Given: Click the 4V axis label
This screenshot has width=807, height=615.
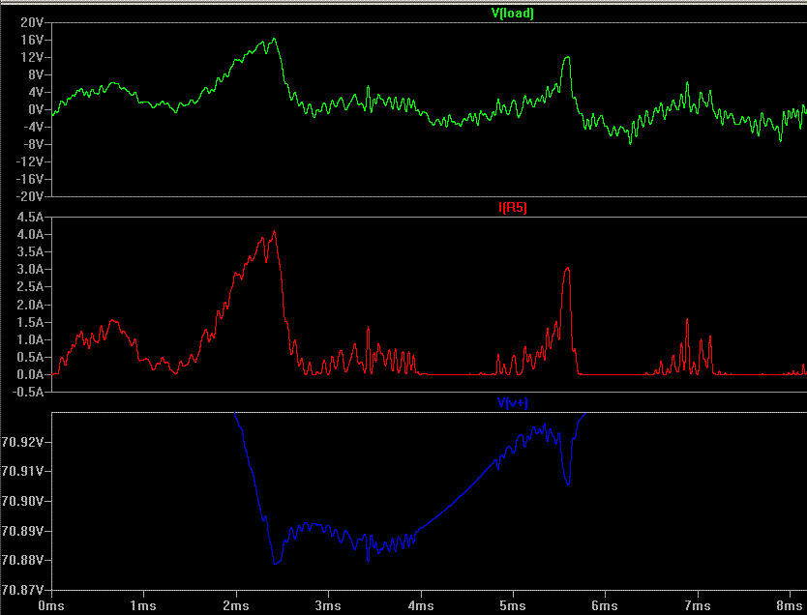Looking at the screenshot, I should pyautogui.click(x=36, y=93).
